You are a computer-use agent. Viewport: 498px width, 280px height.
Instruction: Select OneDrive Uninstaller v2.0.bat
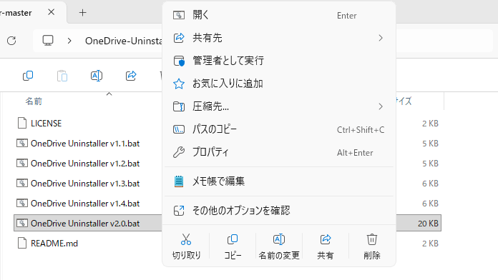85,224
